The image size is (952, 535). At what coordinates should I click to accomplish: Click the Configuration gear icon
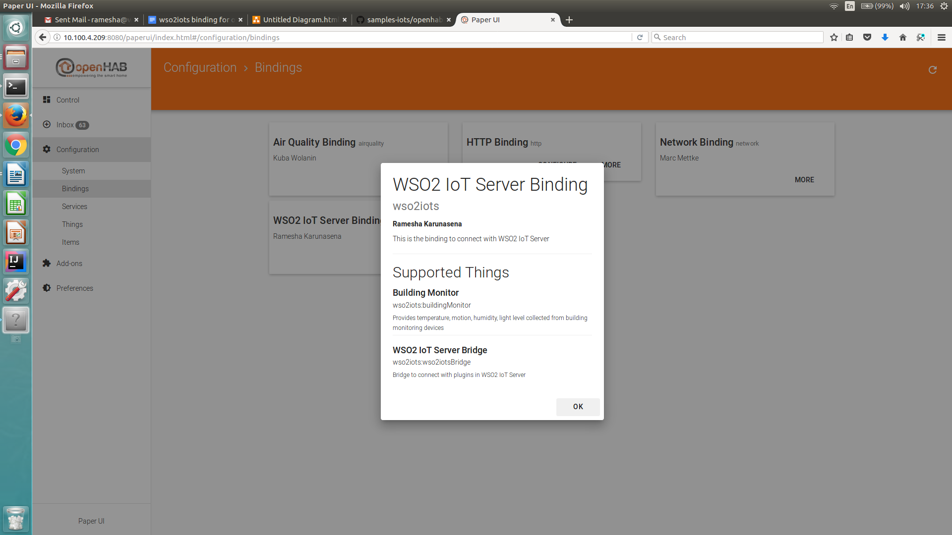pos(46,149)
